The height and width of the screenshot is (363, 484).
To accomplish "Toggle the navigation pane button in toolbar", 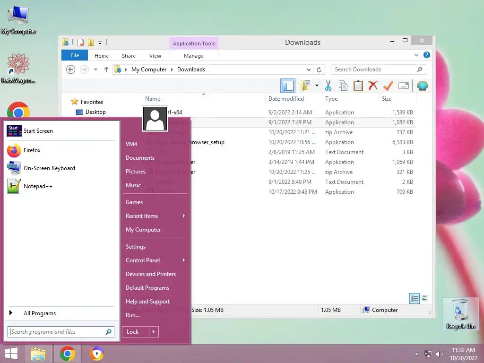I will pyautogui.click(x=288, y=86).
